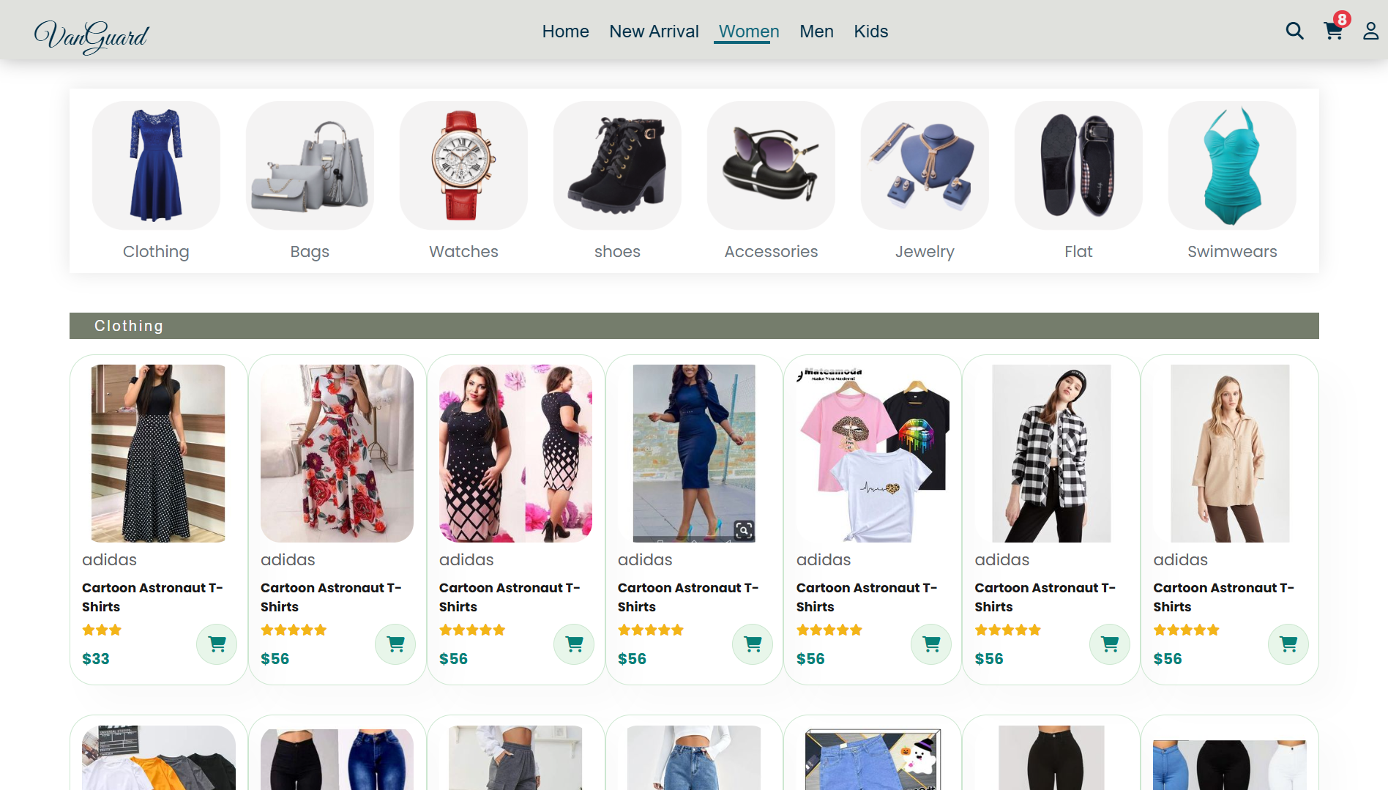Add the beige blouse product to cart

click(1288, 644)
